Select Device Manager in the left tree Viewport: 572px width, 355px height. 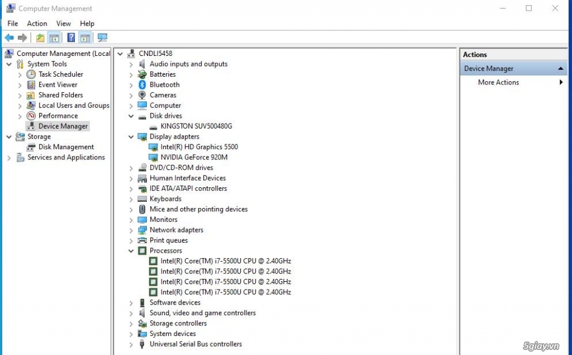63,126
